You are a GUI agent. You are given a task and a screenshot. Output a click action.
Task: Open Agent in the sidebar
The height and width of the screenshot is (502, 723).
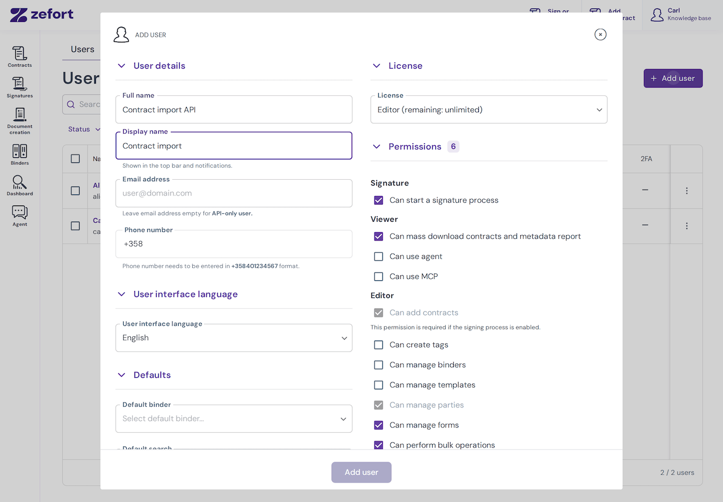[x=19, y=215]
